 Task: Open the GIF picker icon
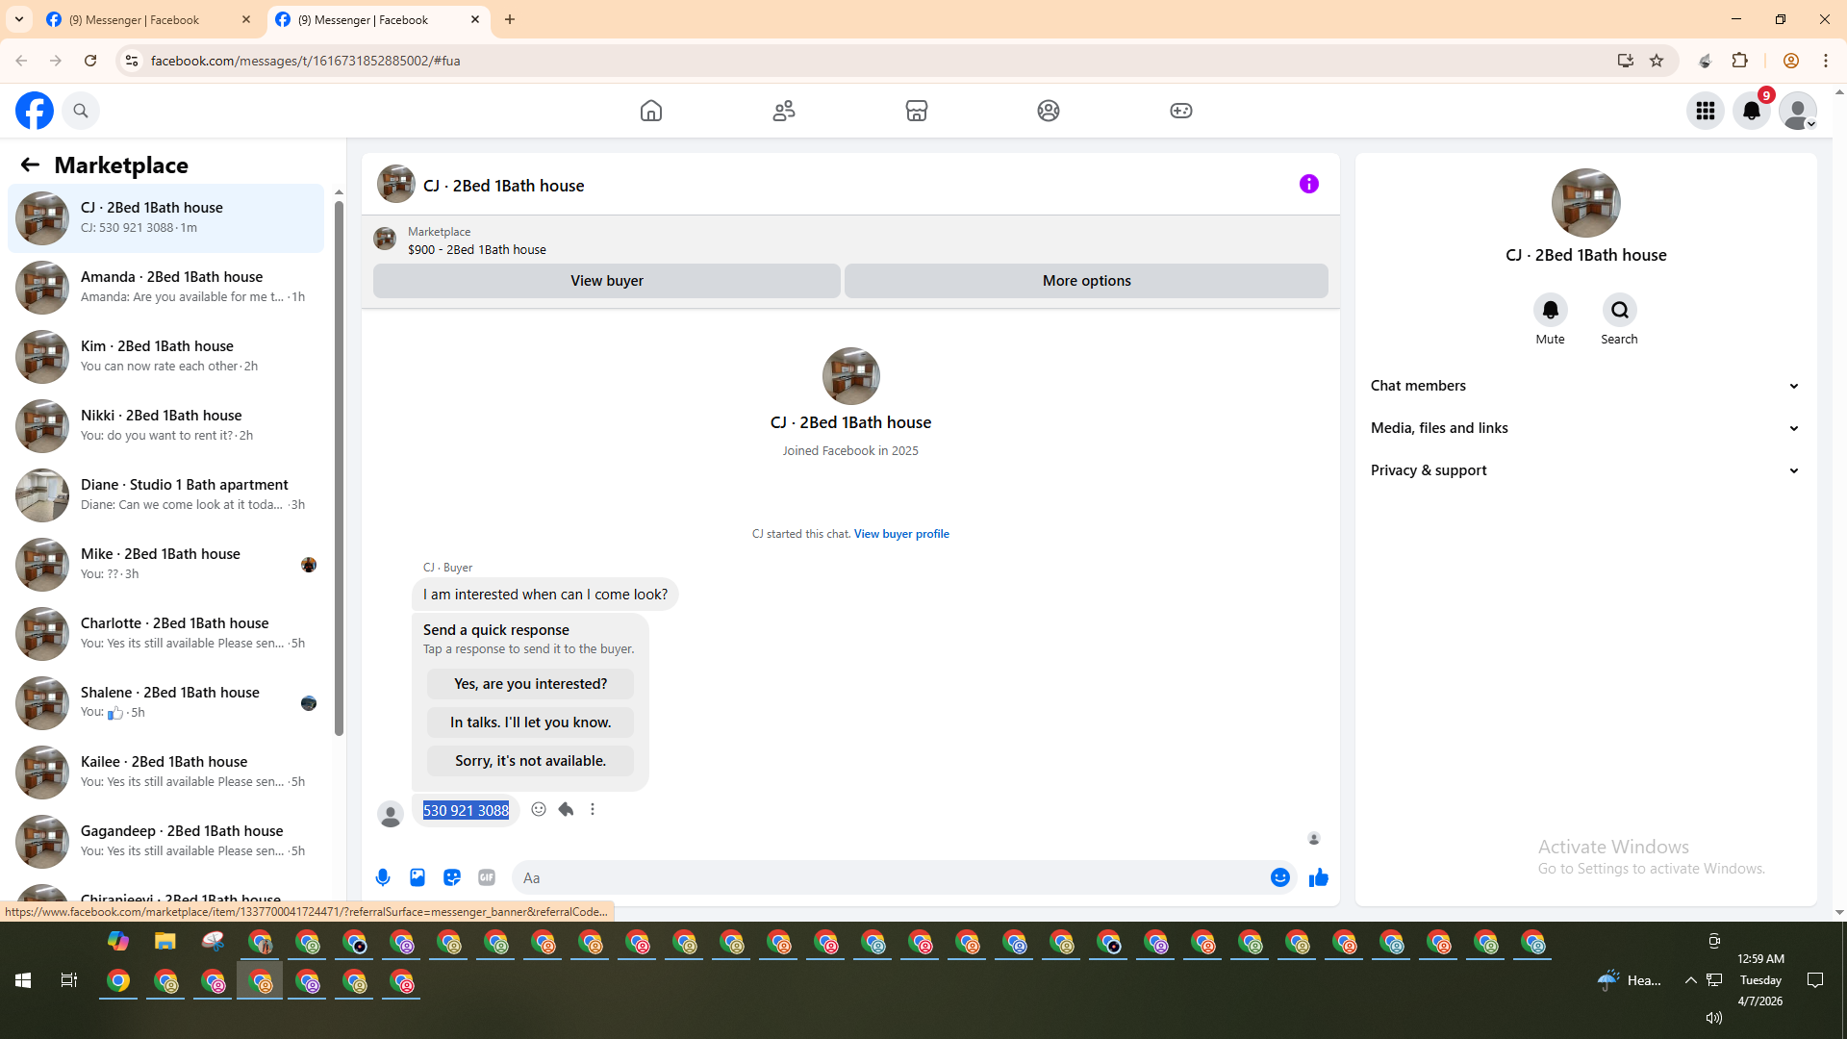[487, 877]
